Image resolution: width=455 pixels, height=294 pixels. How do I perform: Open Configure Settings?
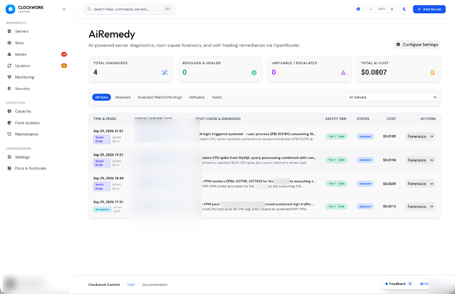coord(417,44)
